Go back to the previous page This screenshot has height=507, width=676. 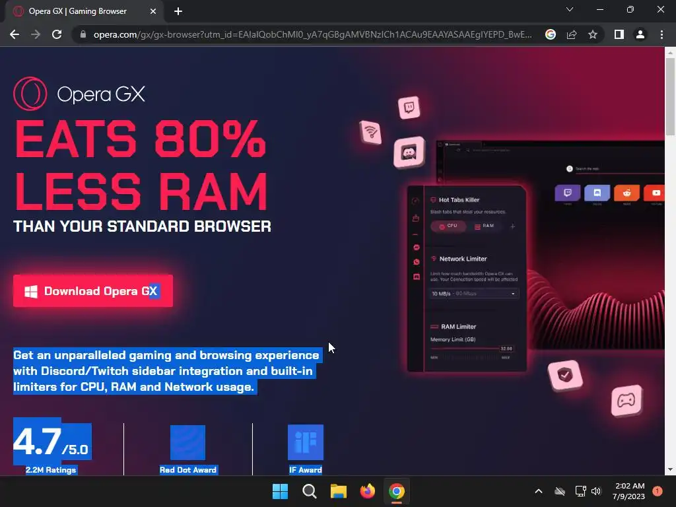(x=15, y=34)
